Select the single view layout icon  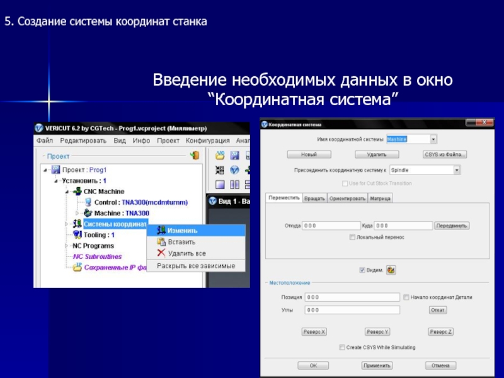click(x=220, y=185)
